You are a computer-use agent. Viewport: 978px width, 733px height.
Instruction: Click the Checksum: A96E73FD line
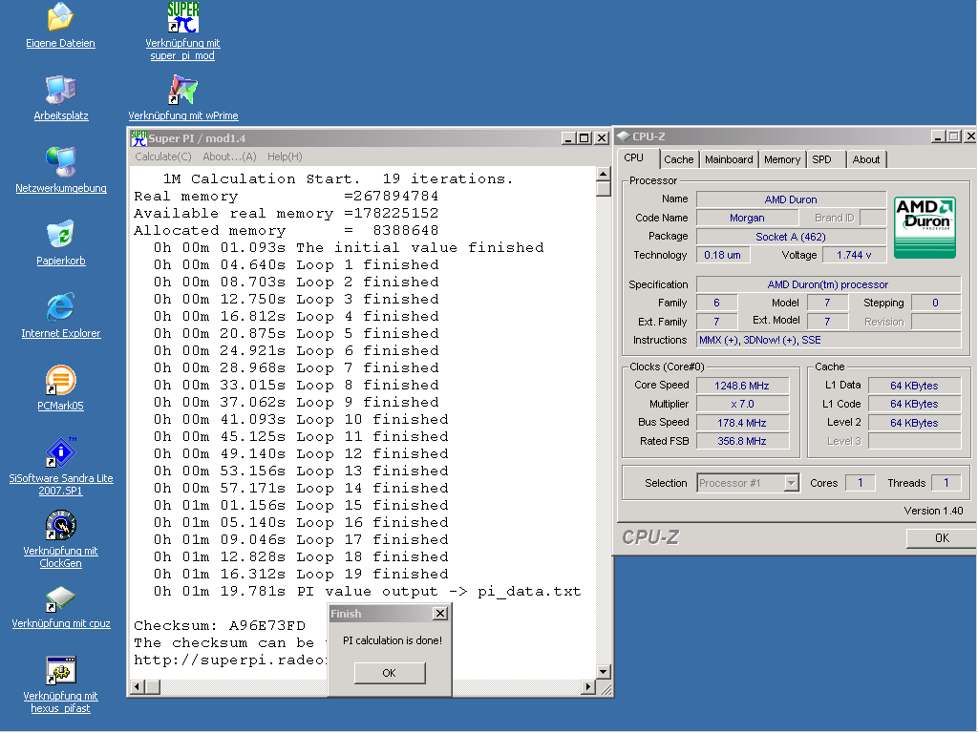click(x=220, y=626)
